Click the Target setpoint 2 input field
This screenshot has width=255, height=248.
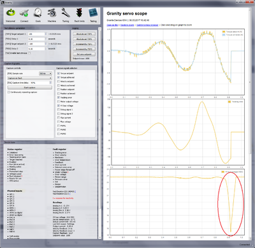coord(36,44)
